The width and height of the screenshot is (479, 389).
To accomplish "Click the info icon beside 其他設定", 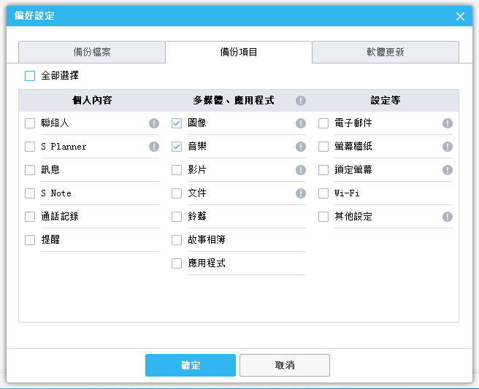I will 448,217.
